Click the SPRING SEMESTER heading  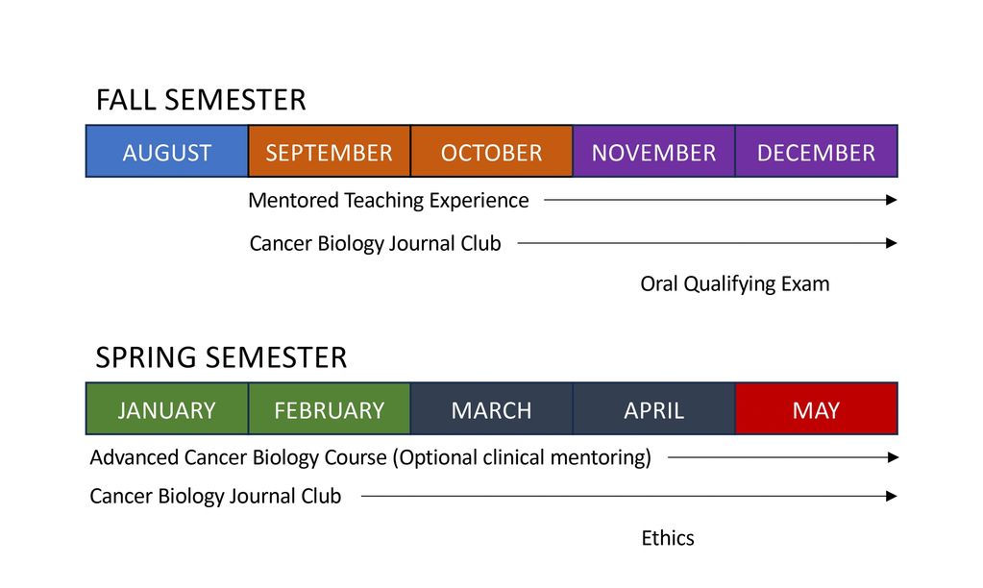click(221, 357)
